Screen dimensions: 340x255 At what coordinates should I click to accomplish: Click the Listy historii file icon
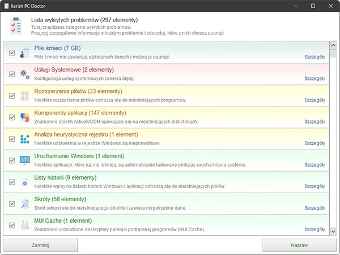[x=24, y=182]
